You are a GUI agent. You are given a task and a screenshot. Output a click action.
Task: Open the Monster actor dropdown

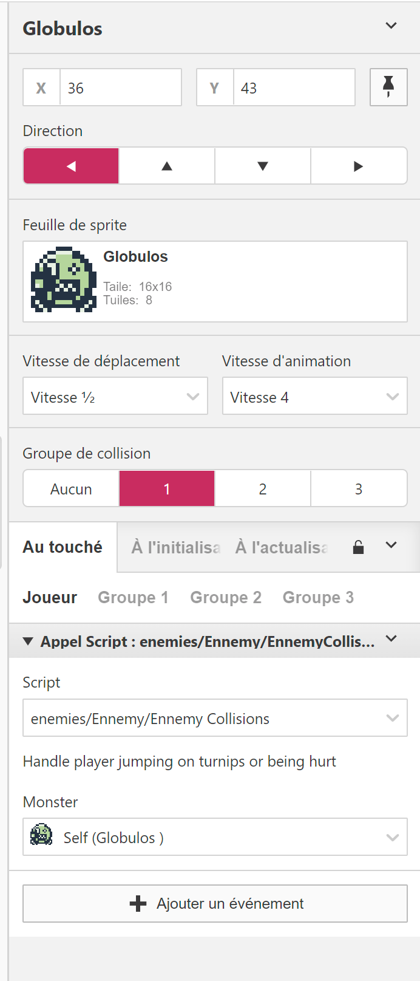215,837
